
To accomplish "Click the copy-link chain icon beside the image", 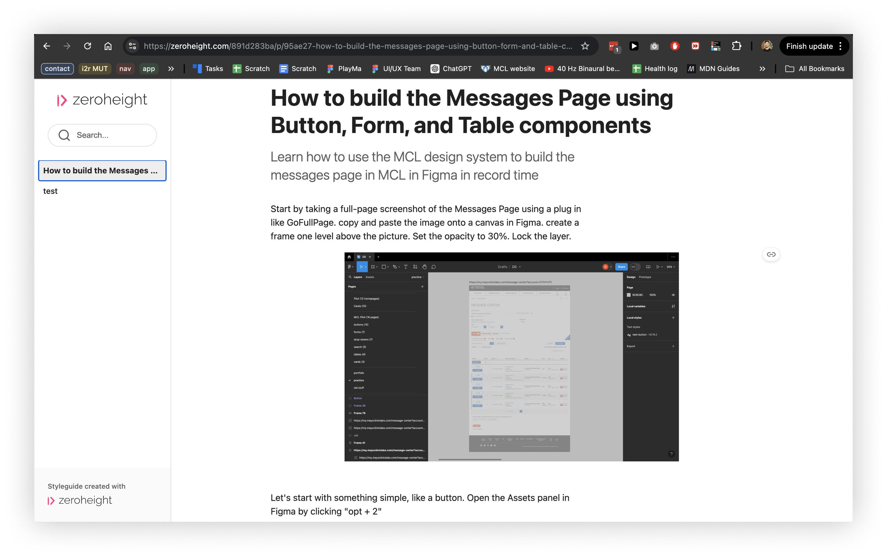I will pyautogui.click(x=771, y=254).
